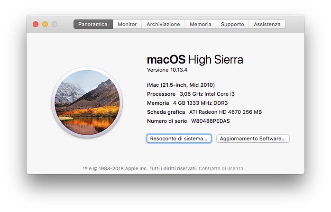The image size is (331, 212).
Task: Go to the Memoria tab
Action: [x=200, y=24]
